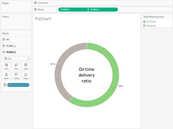Click the Columns shelf icon

(x=35, y=3)
